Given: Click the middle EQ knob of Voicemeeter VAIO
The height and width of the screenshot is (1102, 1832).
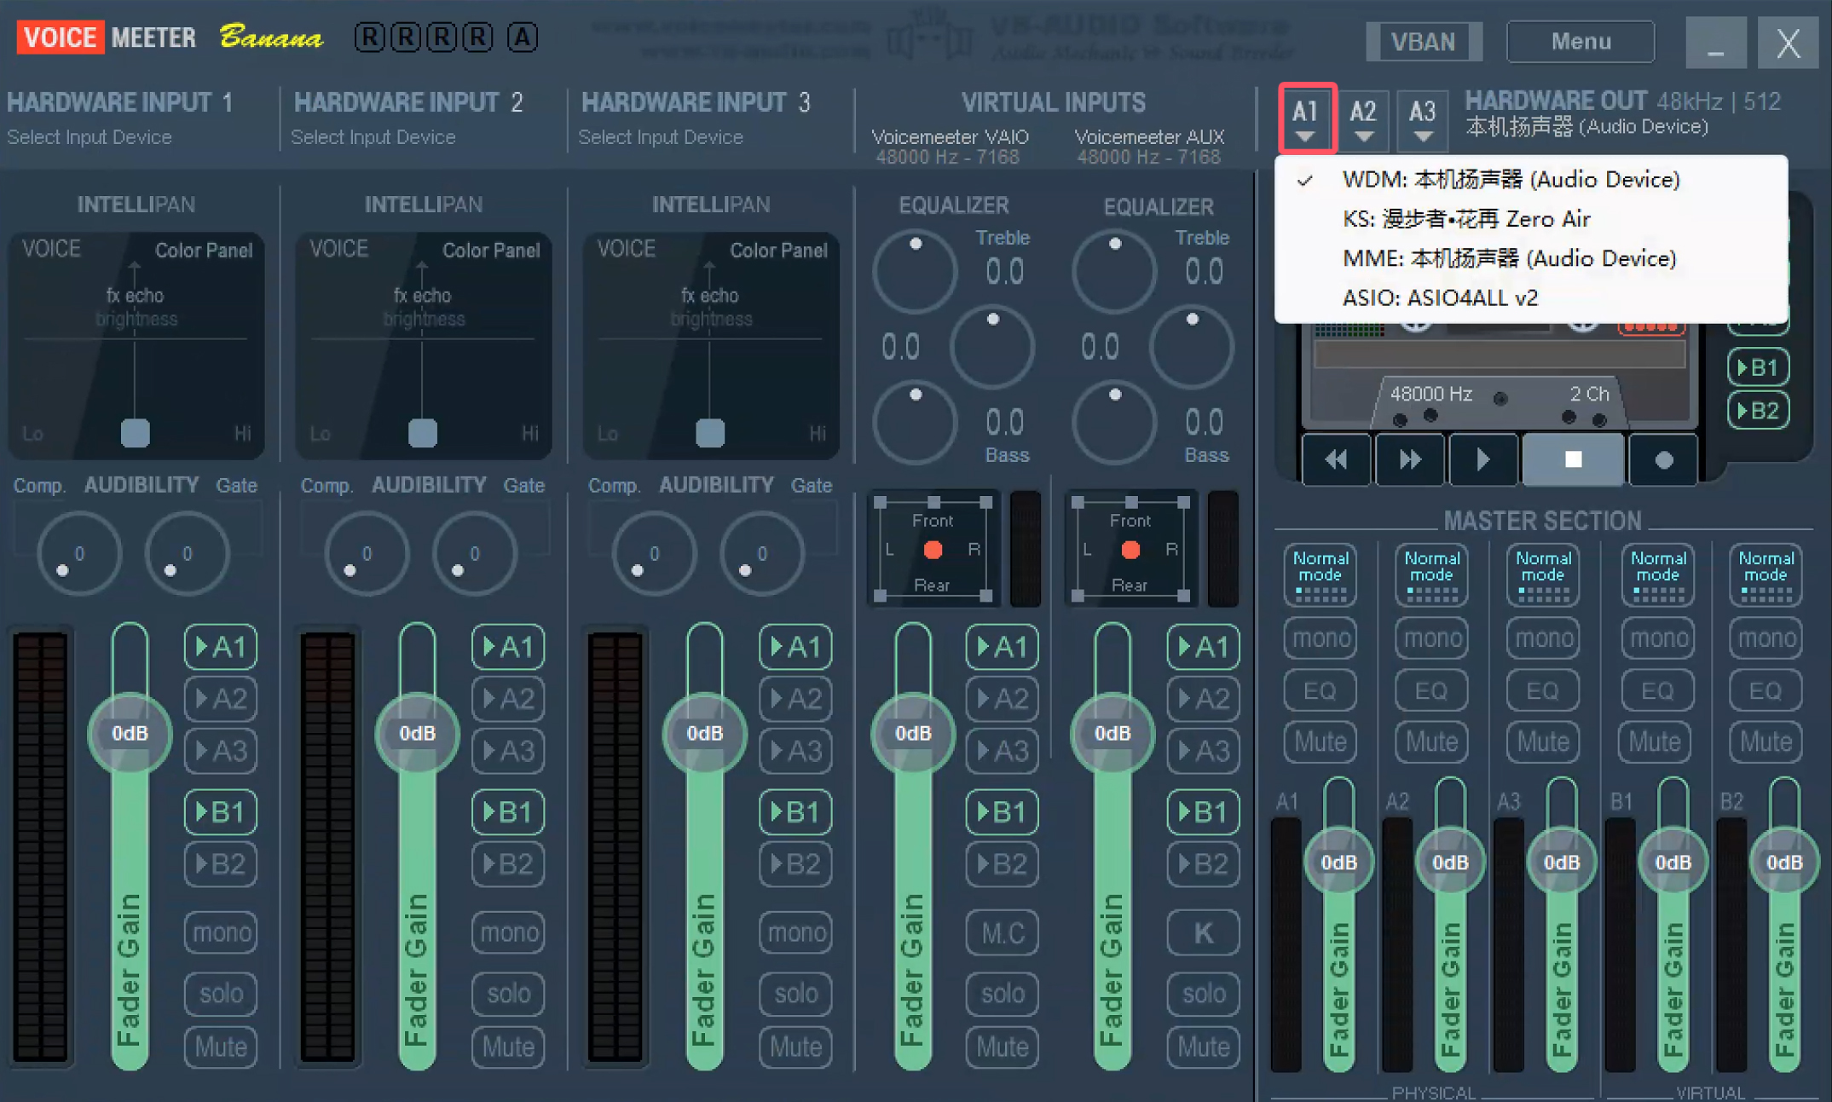Looking at the screenshot, I should pos(992,347).
